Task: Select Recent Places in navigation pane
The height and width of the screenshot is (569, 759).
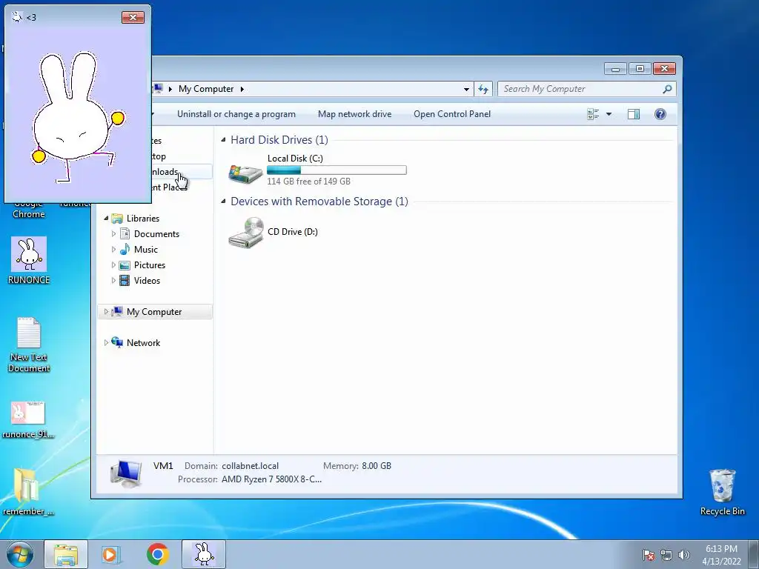Action: pyautogui.click(x=168, y=187)
